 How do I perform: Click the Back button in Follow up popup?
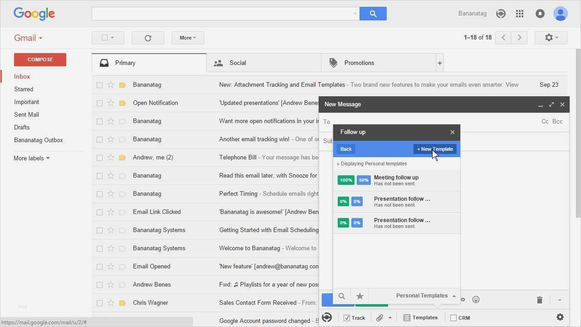point(346,149)
